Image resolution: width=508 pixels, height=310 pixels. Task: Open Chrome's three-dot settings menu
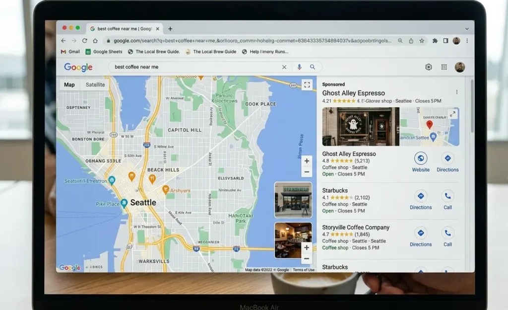[x=467, y=40]
